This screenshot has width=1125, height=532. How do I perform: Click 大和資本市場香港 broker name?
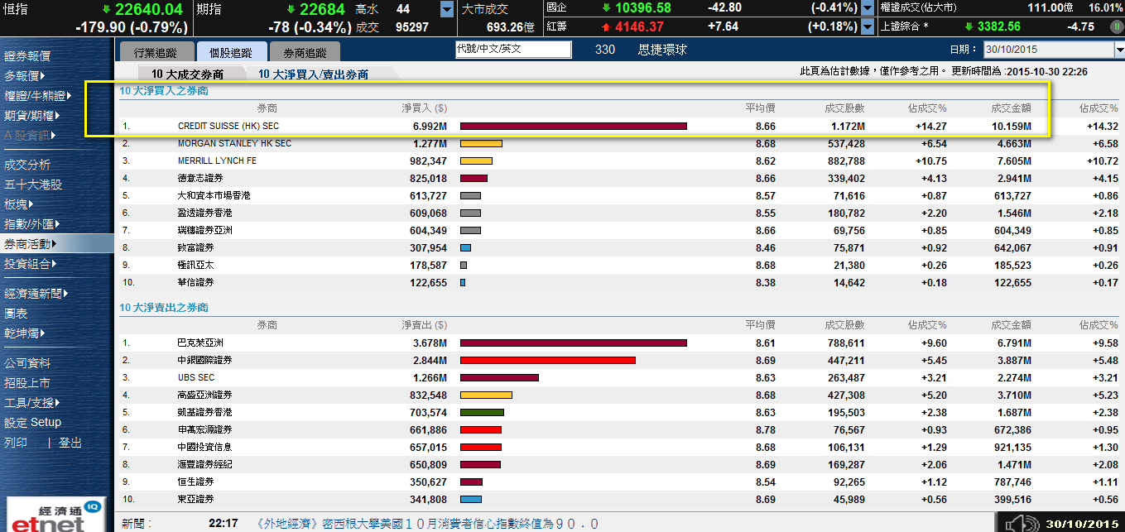214,195
